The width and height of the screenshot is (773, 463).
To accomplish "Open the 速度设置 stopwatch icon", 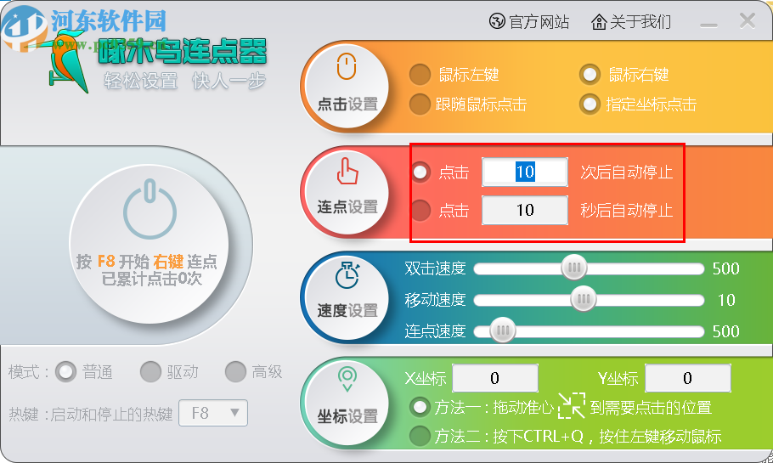I will click(347, 297).
